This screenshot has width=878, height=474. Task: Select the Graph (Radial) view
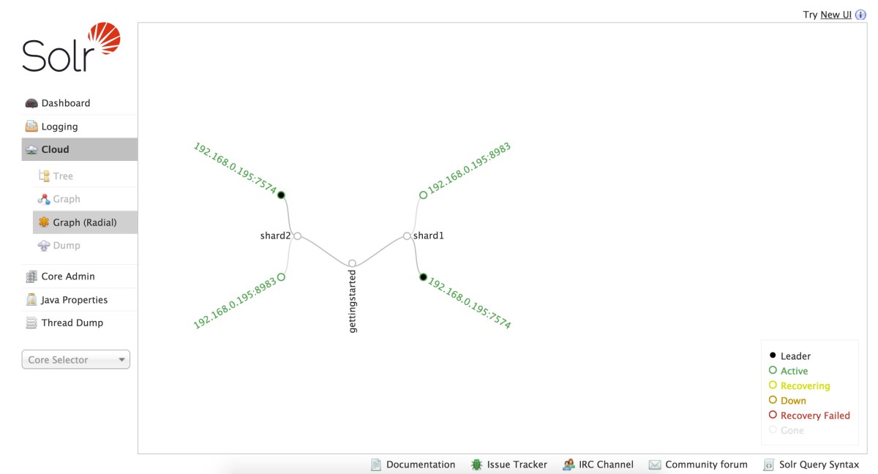tap(84, 222)
